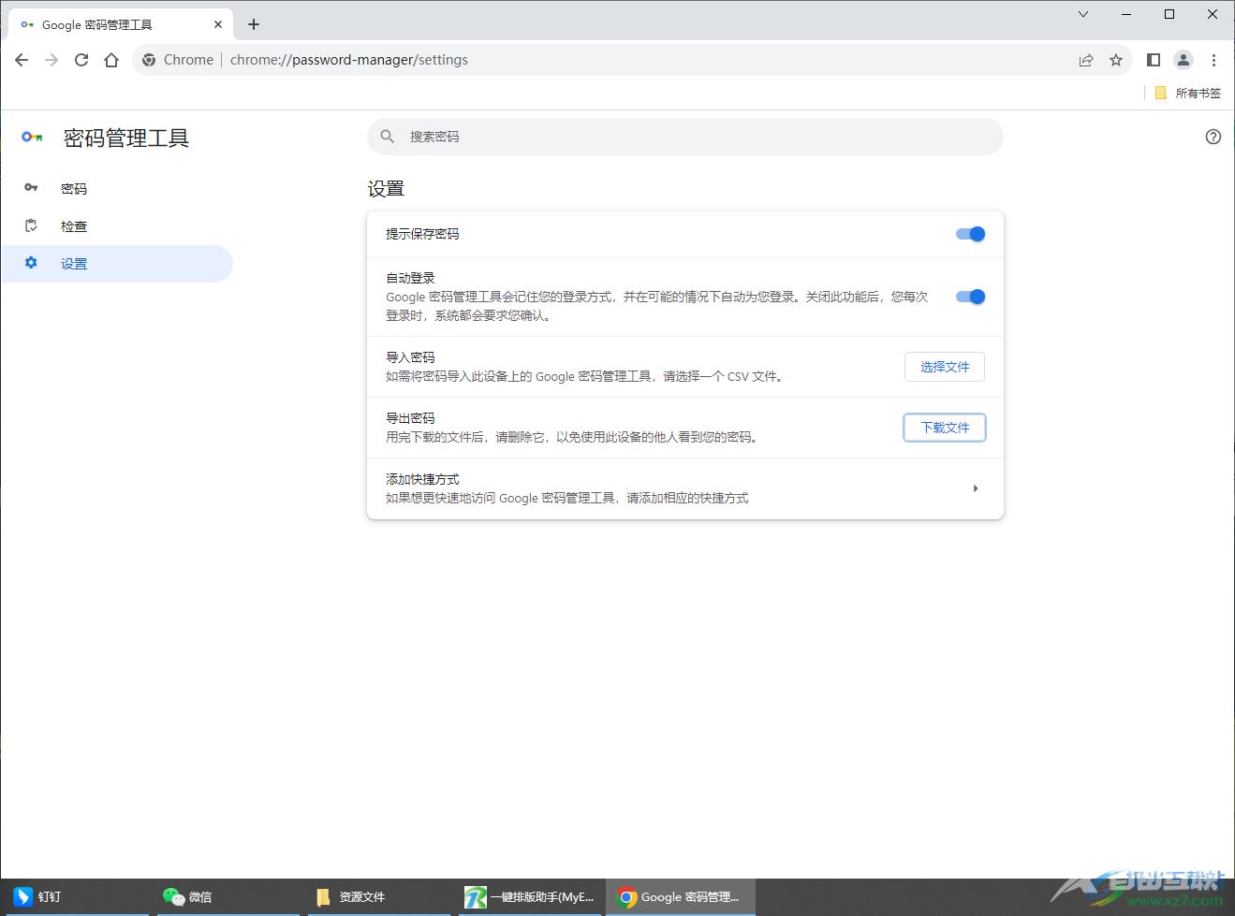Click the password manager key logo
This screenshot has width=1235, height=916.
[32, 138]
